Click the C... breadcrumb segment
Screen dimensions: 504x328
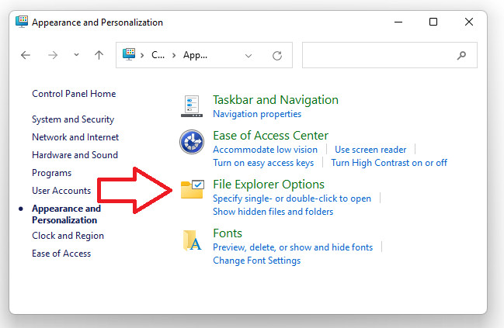pyautogui.click(x=158, y=55)
